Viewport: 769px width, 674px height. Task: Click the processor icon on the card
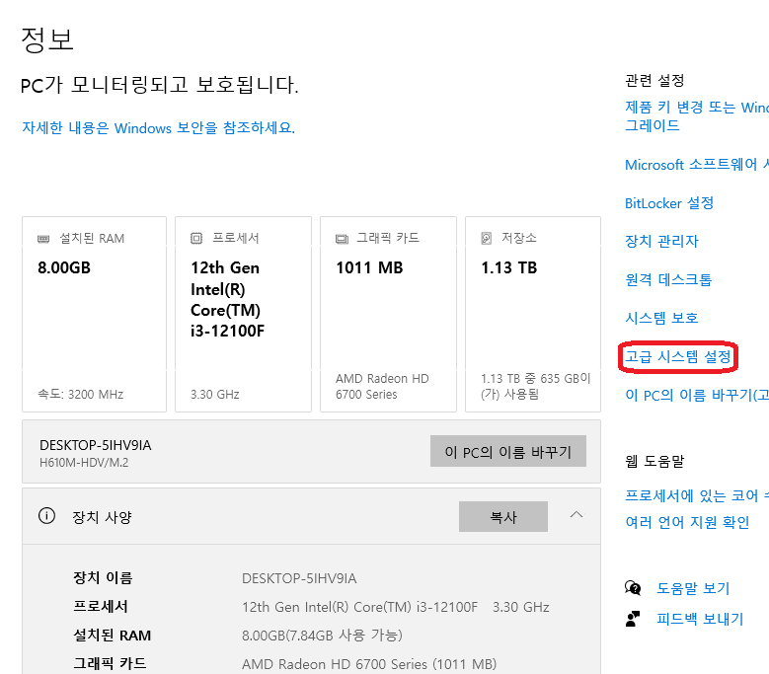click(x=196, y=238)
